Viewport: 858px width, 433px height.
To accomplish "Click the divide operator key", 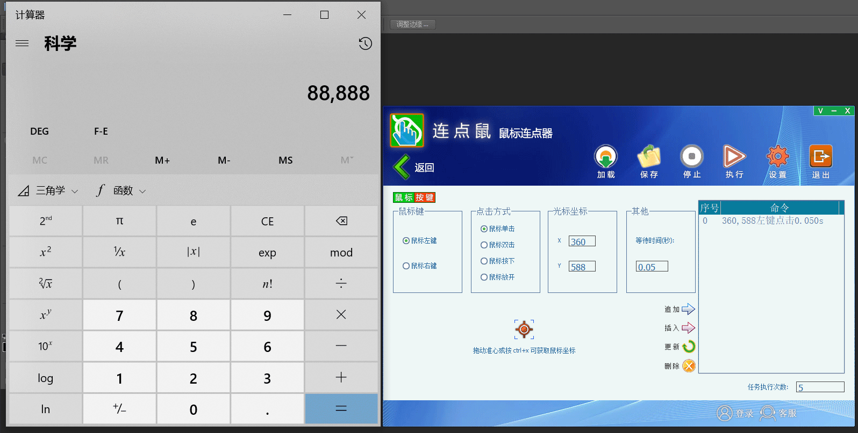I will tap(341, 283).
